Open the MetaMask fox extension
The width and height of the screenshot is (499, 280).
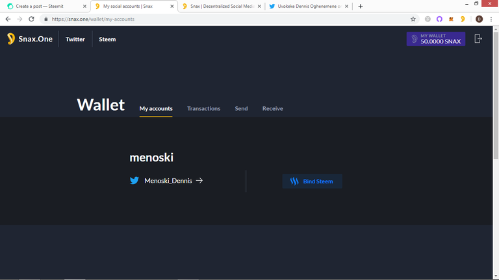coord(451,19)
